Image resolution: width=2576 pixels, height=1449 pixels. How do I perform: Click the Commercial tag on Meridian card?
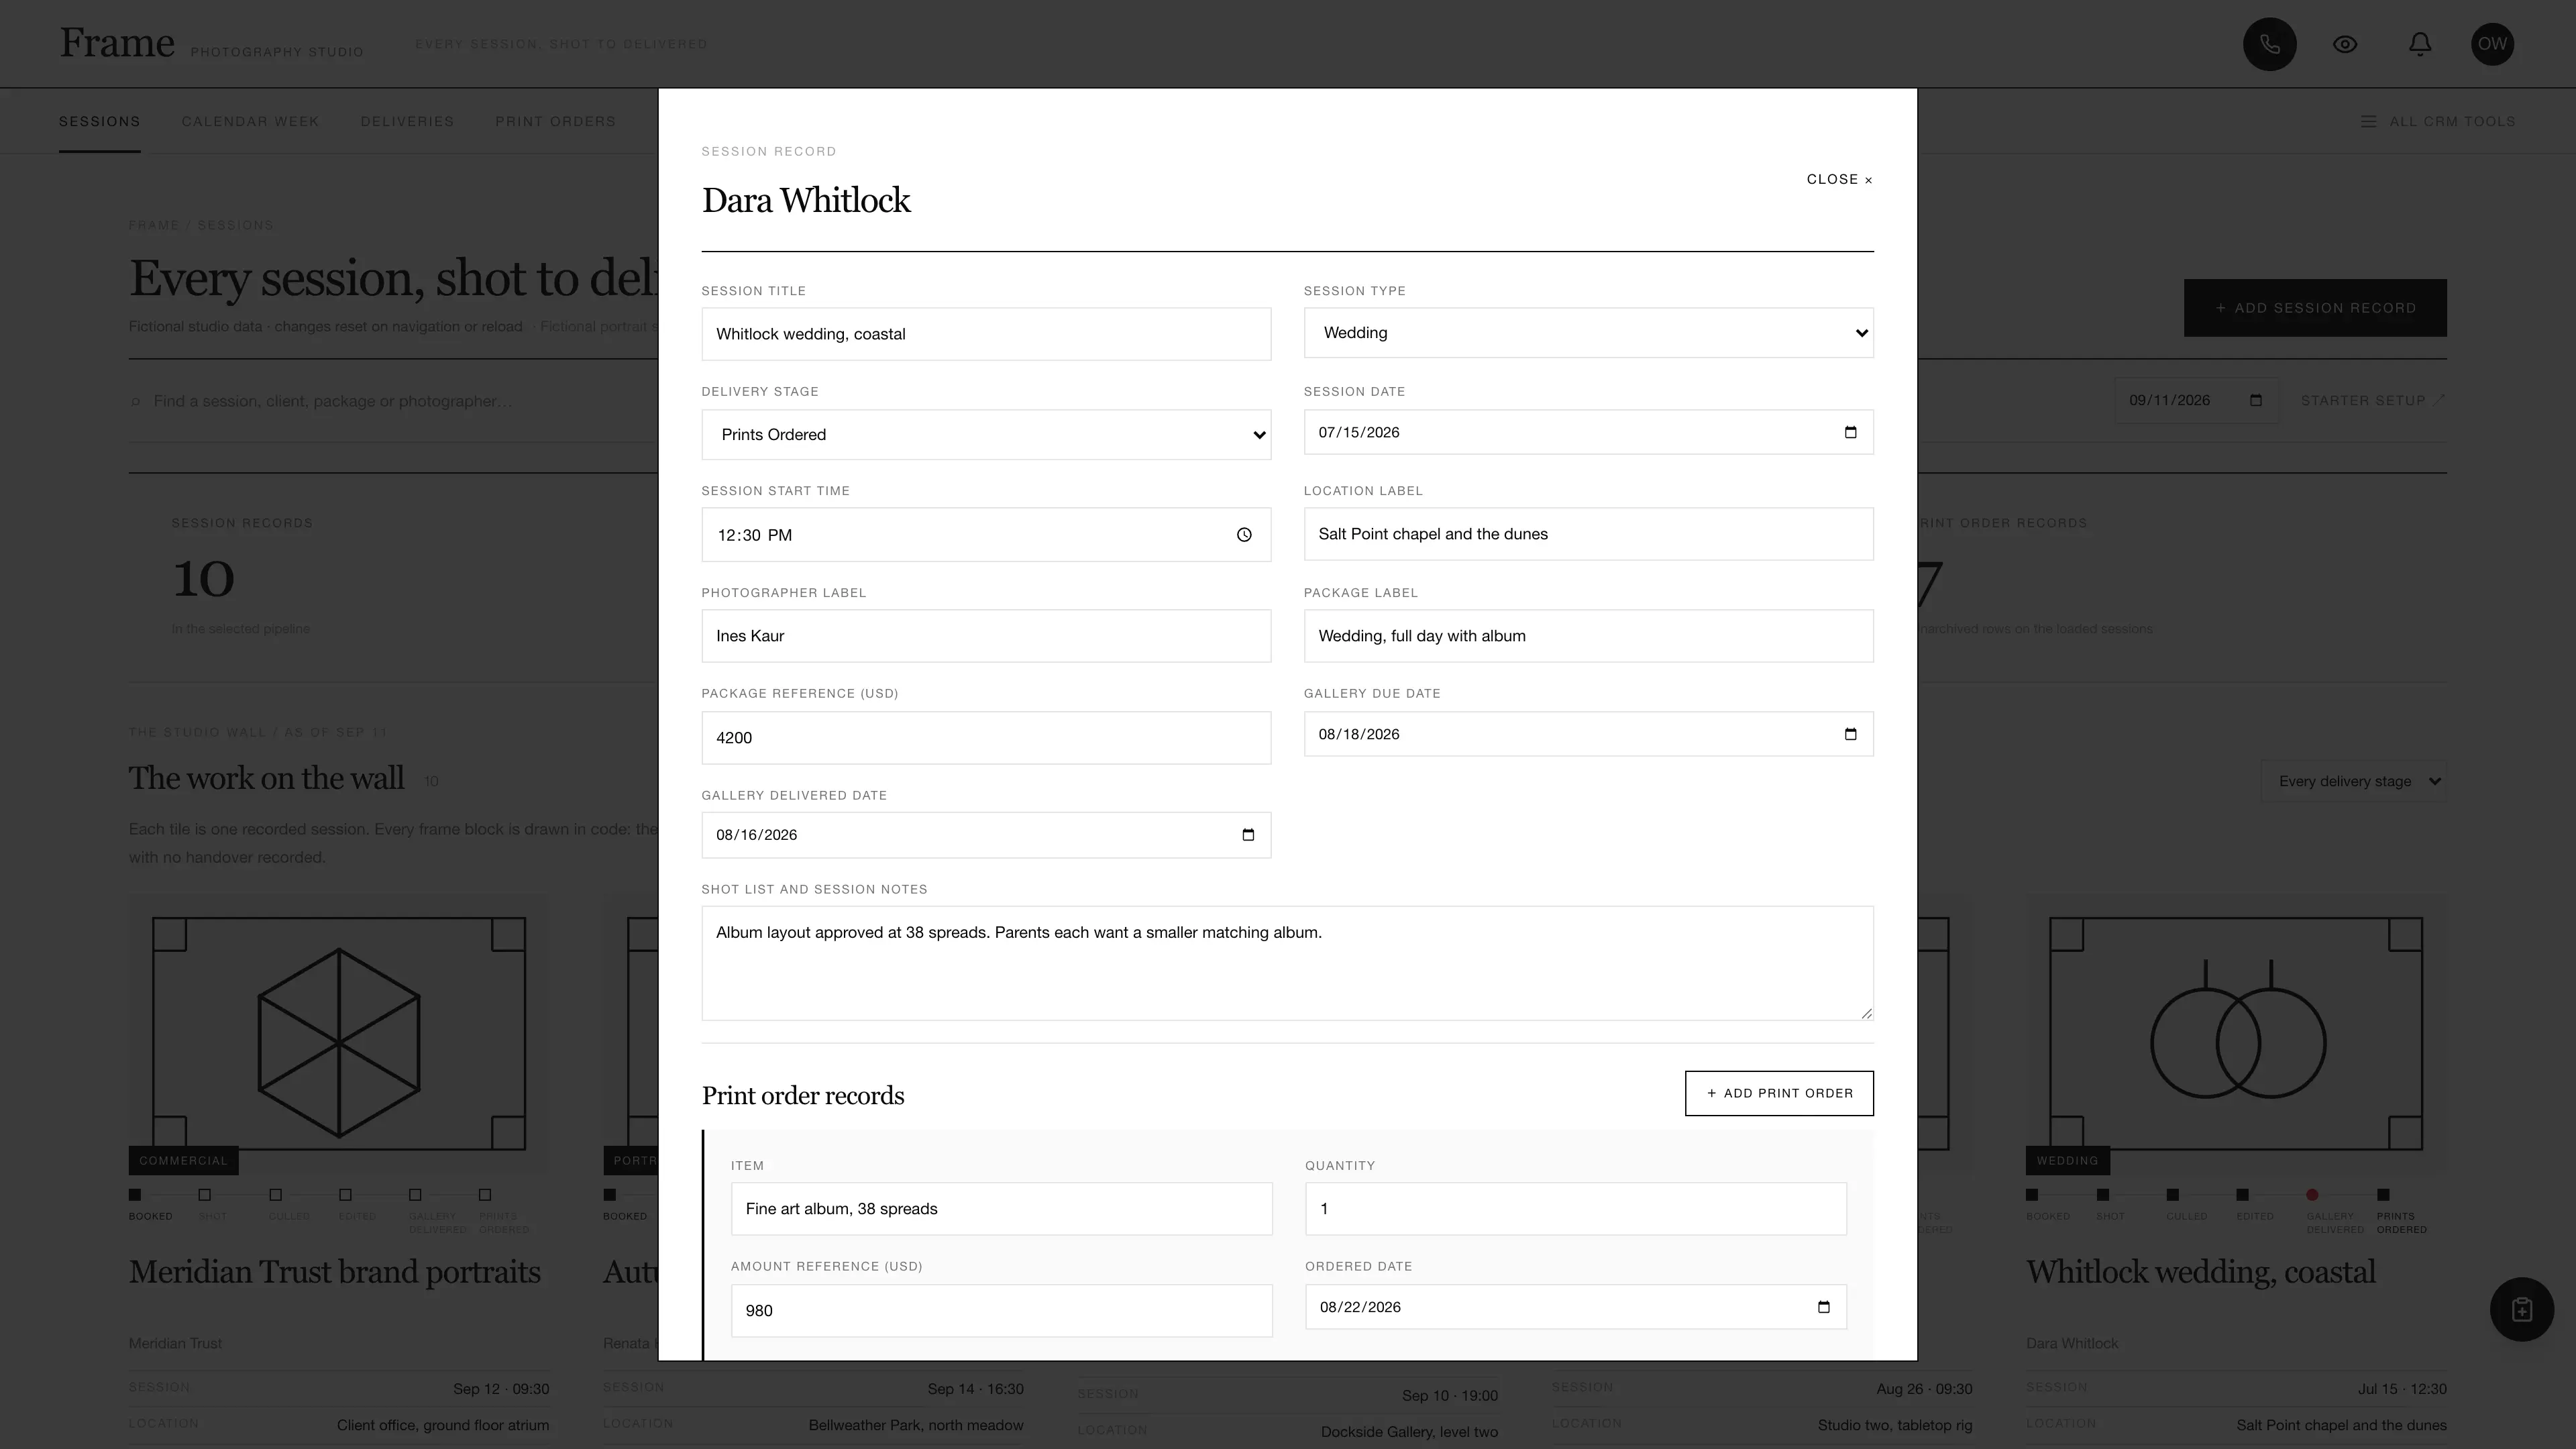click(x=183, y=1160)
